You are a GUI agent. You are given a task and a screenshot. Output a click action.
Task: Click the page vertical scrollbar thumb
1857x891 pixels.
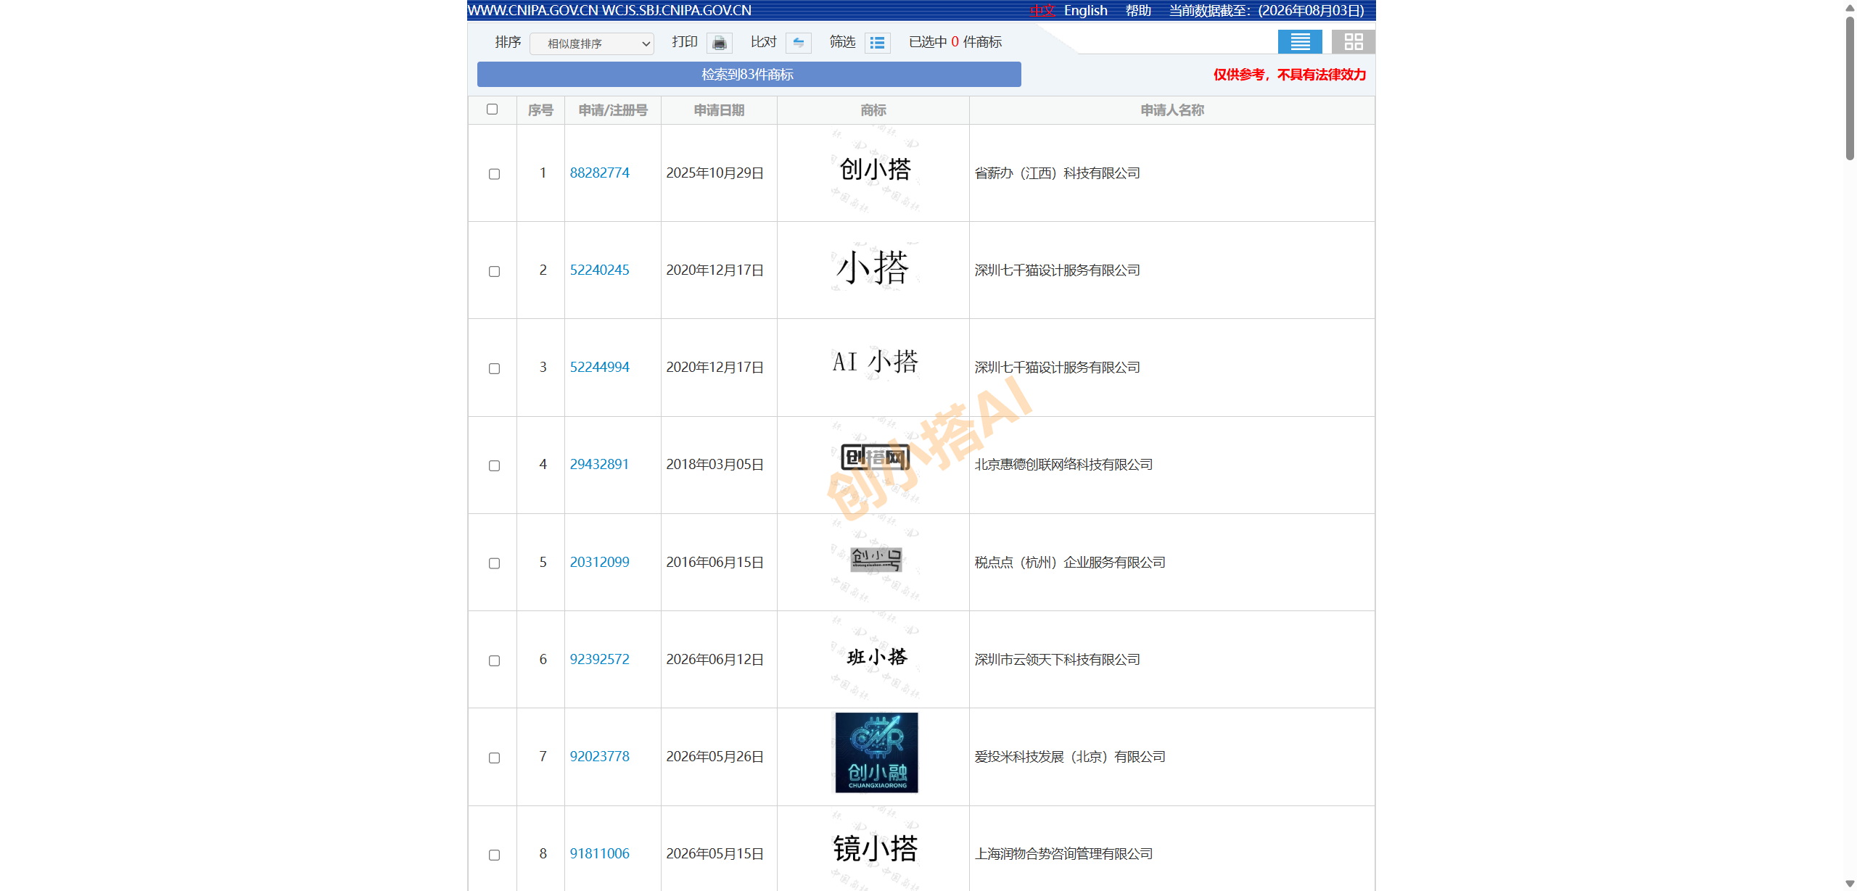coord(1850,88)
